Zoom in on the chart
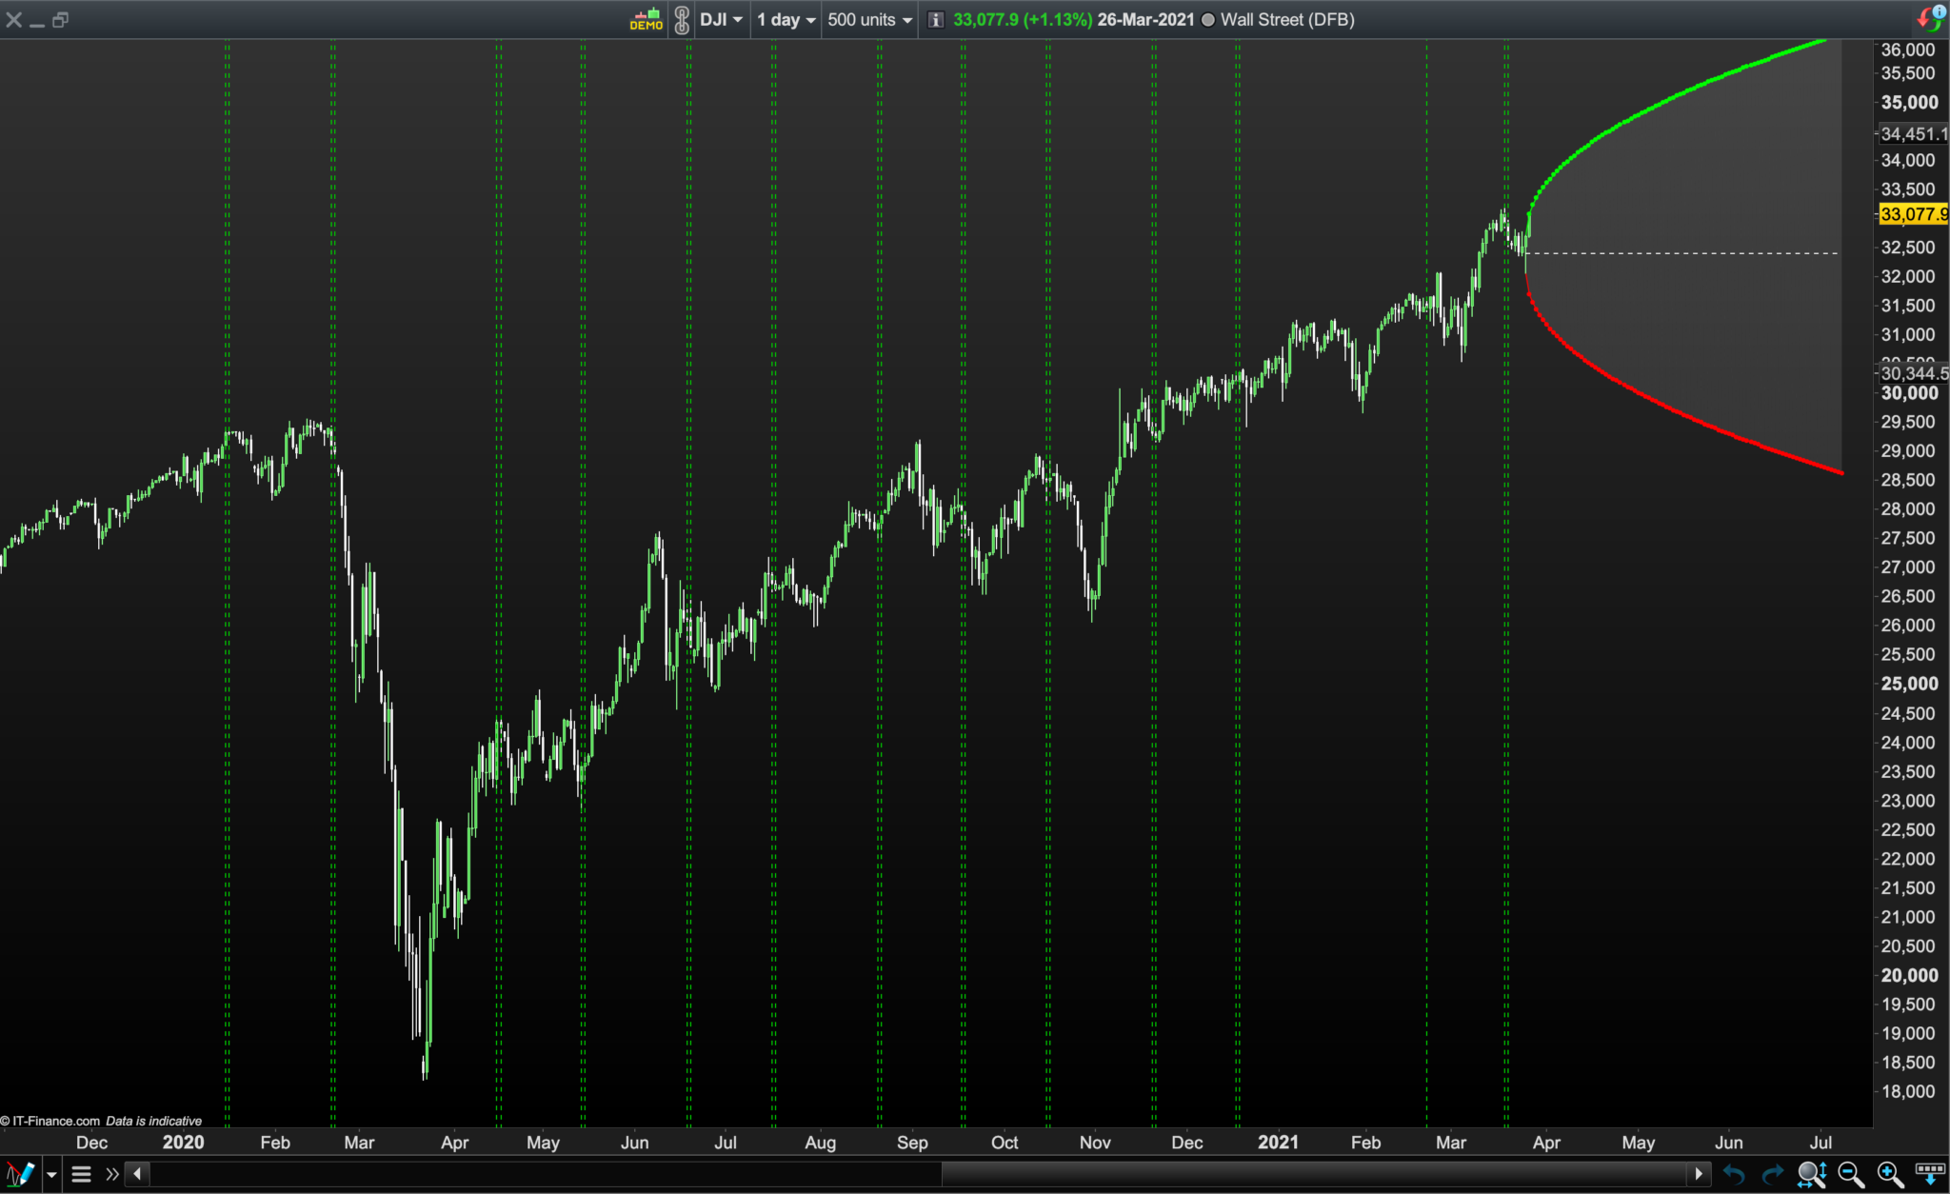This screenshot has height=1194, width=1950. pos(1889,1174)
